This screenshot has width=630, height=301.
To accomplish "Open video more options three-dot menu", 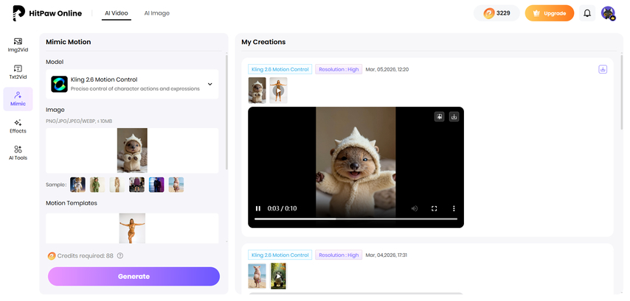I will click(x=454, y=208).
